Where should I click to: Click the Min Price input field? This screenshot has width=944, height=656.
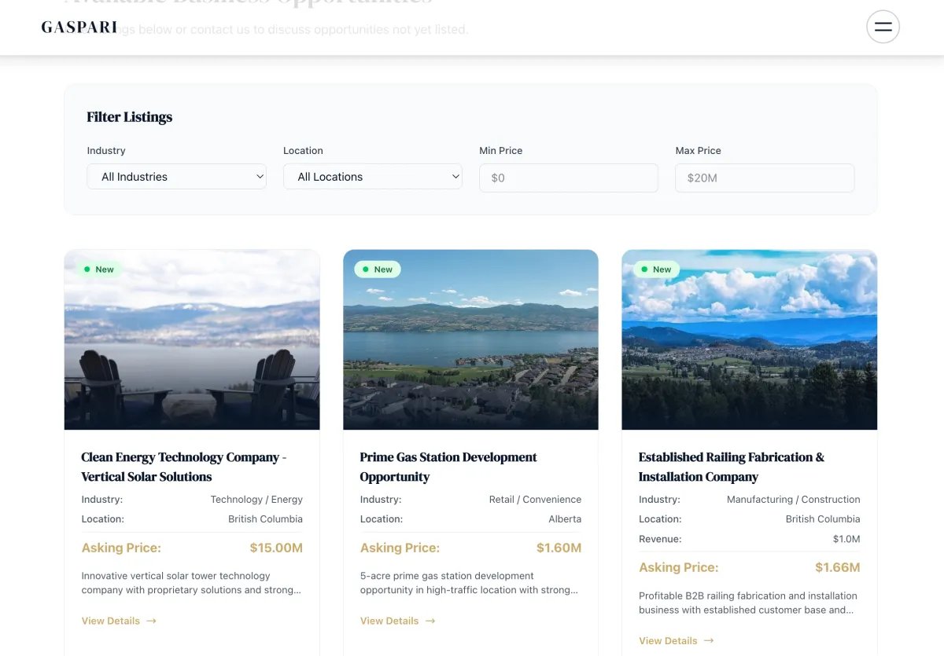(x=568, y=178)
